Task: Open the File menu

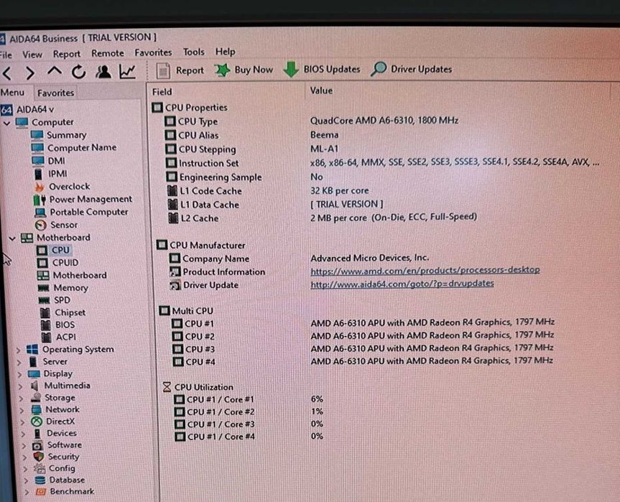Action: click(x=6, y=55)
